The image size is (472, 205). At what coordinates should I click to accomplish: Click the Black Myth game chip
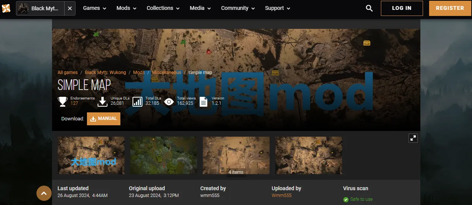[40, 8]
